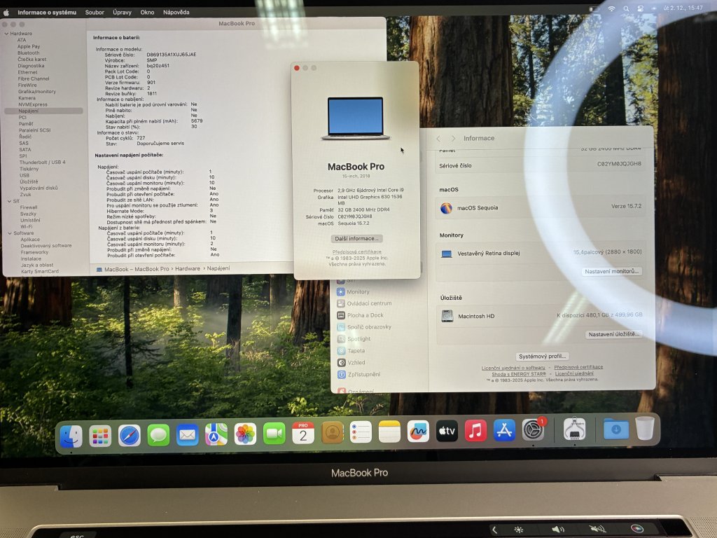717x538 pixels.
Task: Open Shoda s ENERGY STAR link
Action: [519, 374]
